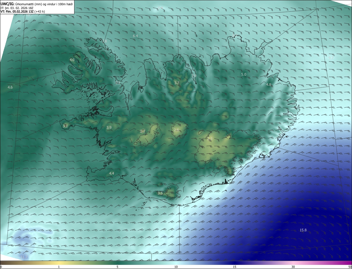Click the '50' tick on the color scale
The height and width of the screenshot is (269, 352).
pyautogui.click(x=350, y=267)
